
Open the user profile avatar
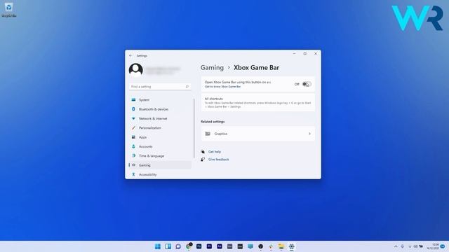(x=135, y=70)
